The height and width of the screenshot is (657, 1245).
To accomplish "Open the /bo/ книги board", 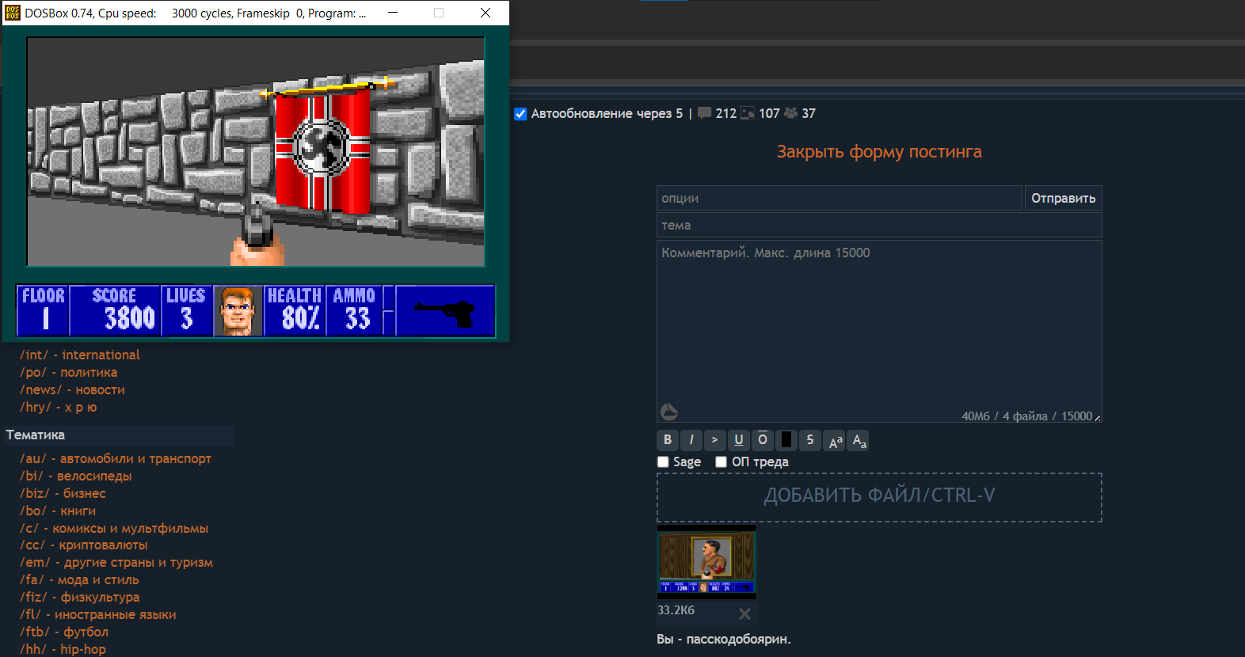I will point(58,511).
